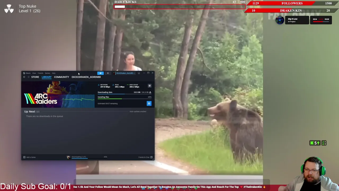Click the NETWORK 257.6 Mbps stat
The height and width of the screenshot is (191, 339).
104,86
